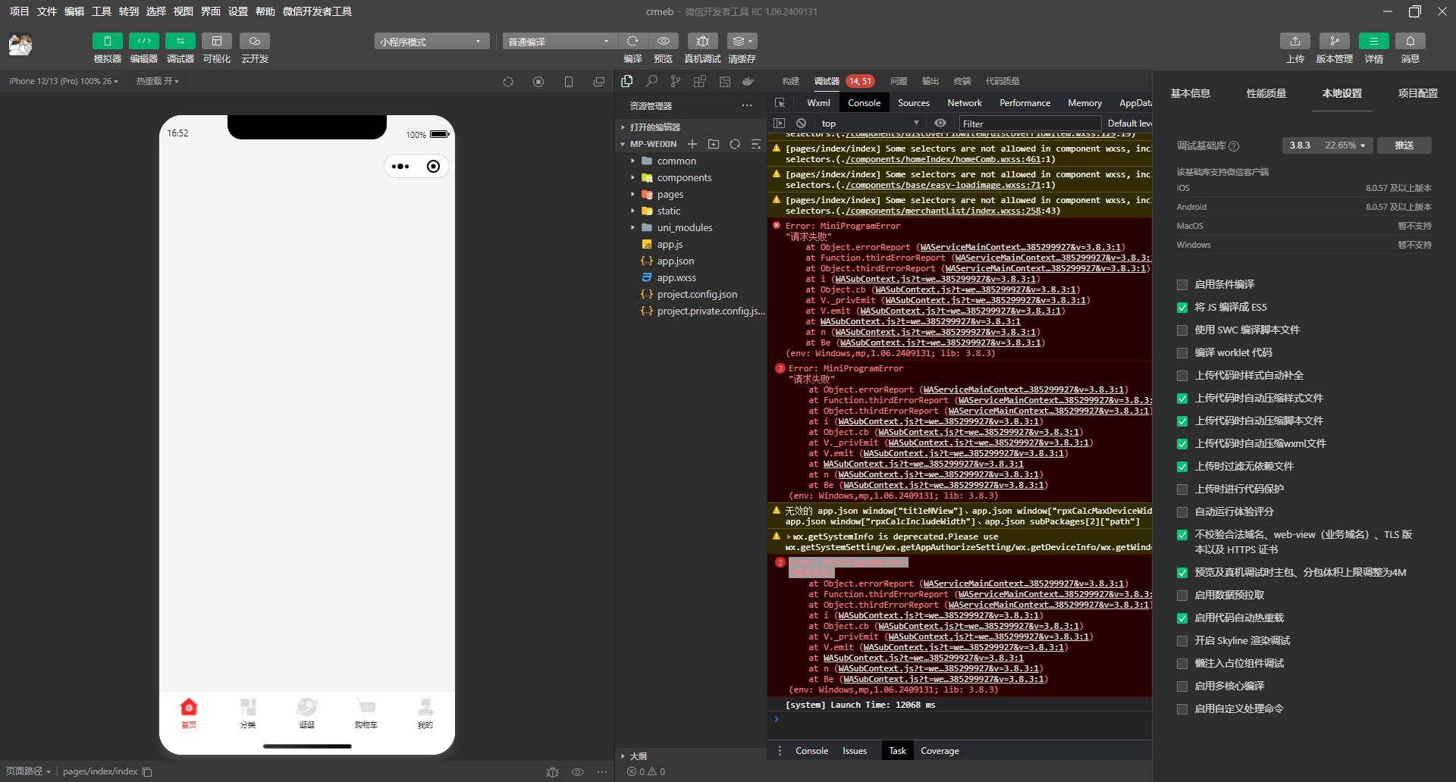Switch to Issues drawer tab
The image size is (1456, 782).
[855, 751]
